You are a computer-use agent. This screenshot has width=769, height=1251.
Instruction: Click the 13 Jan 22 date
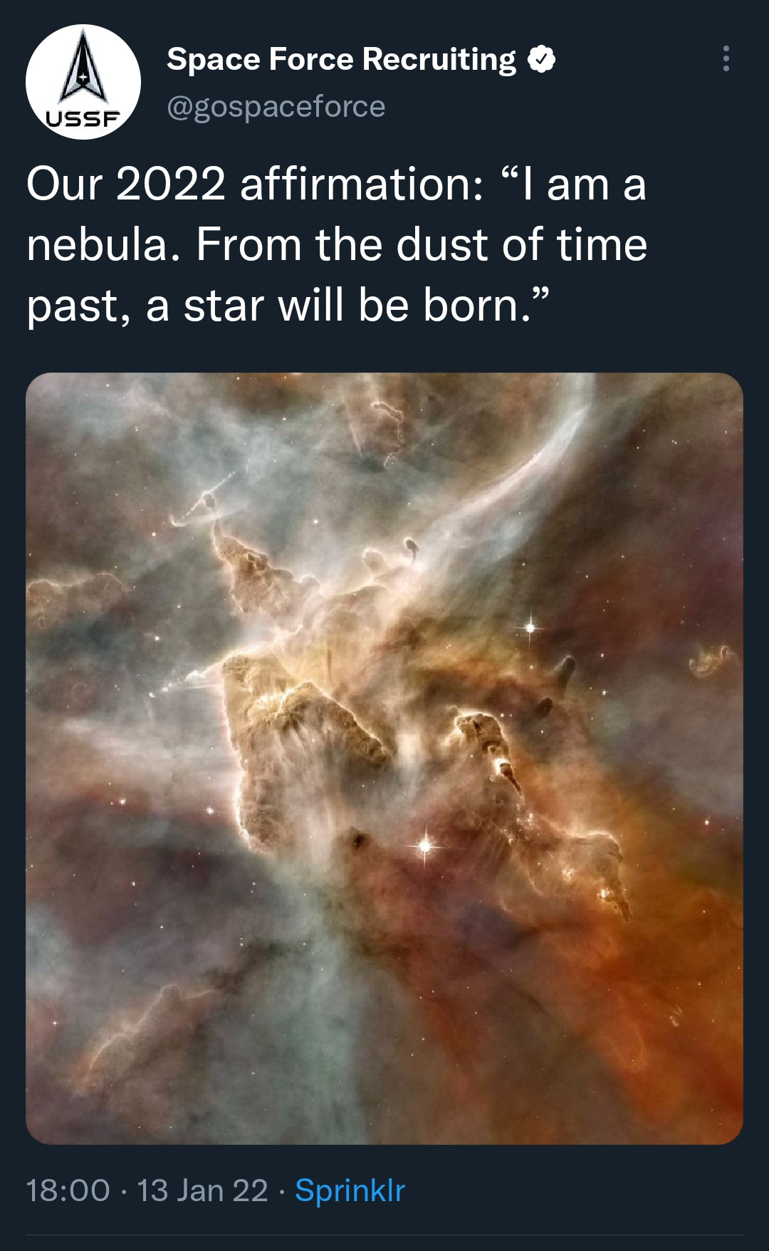pos(202,1190)
